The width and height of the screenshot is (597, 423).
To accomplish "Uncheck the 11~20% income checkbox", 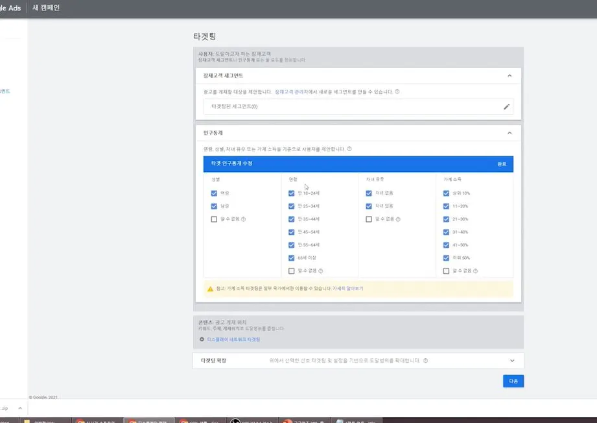I will [x=446, y=206].
